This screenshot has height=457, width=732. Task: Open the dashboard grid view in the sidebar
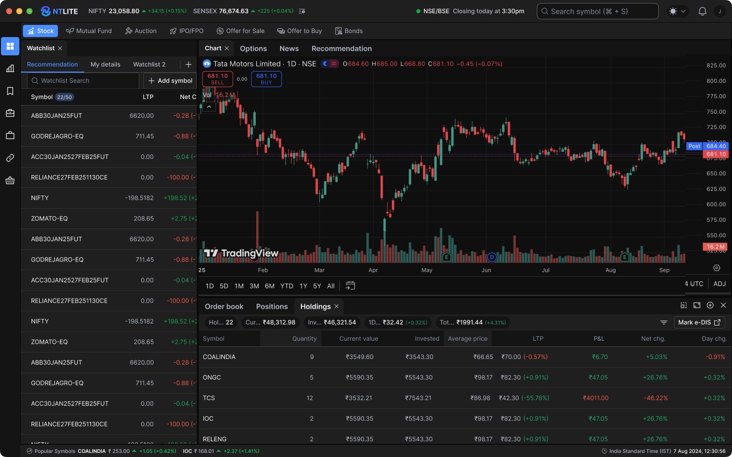click(10, 46)
